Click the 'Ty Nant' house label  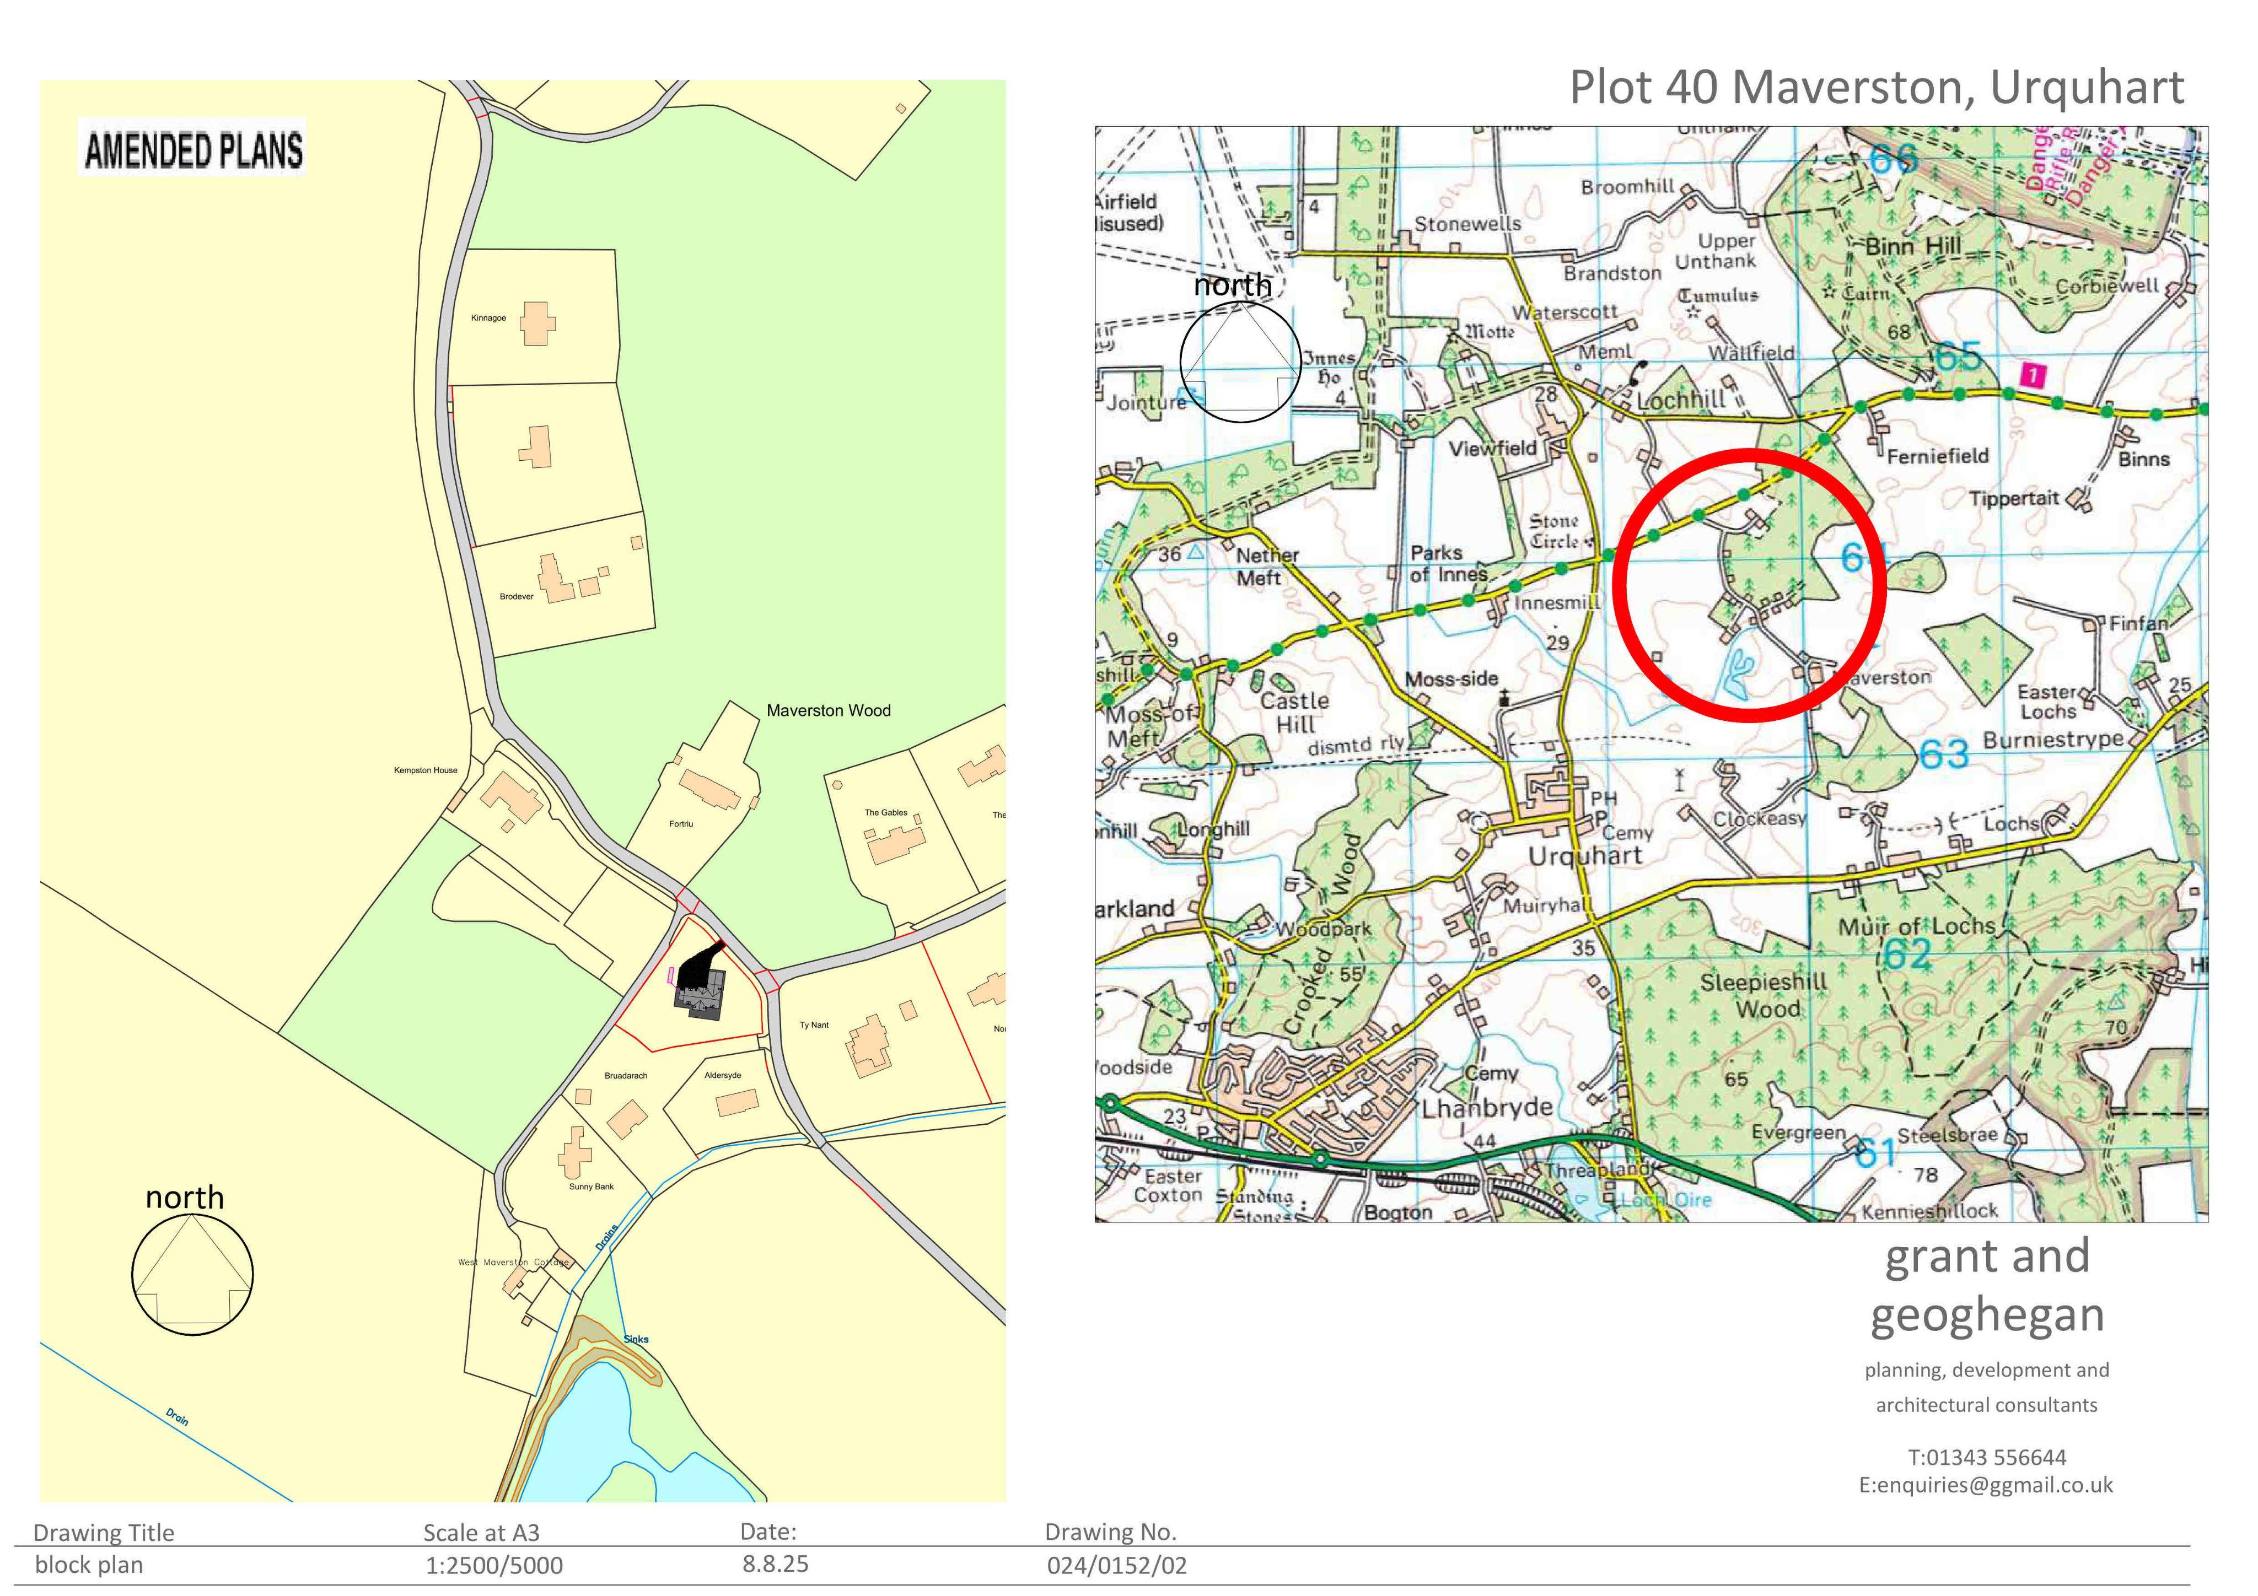[x=814, y=1025]
